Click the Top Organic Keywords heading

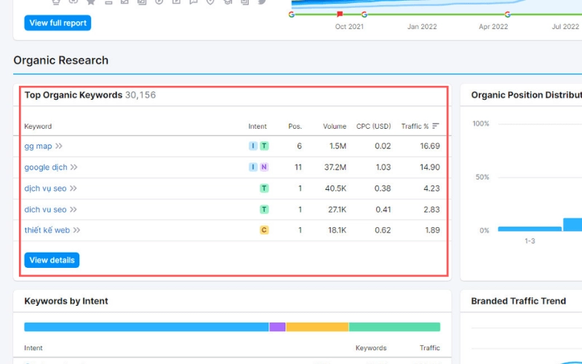pos(73,95)
